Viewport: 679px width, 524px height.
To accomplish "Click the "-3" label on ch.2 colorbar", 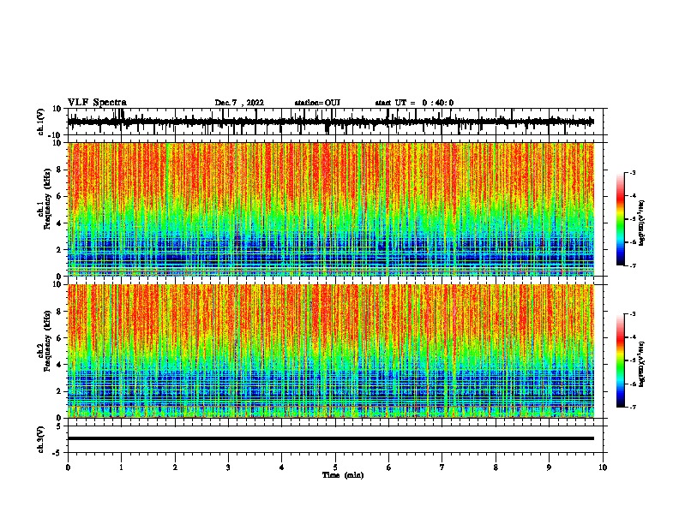I will click(632, 314).
